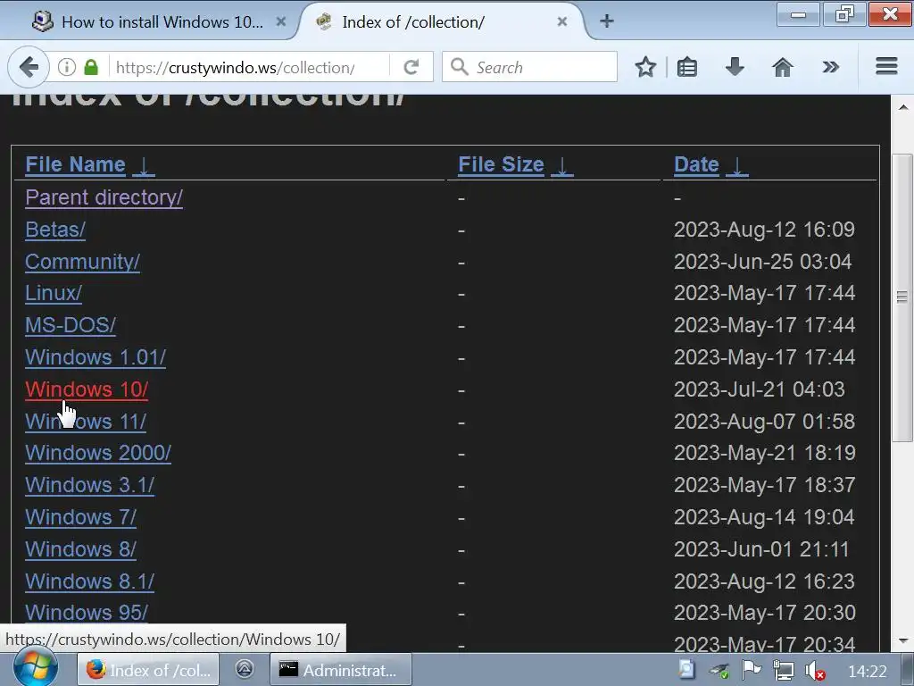Close the 'Index of /collection/' tab

pyautogui.click(x=562, y=21)
